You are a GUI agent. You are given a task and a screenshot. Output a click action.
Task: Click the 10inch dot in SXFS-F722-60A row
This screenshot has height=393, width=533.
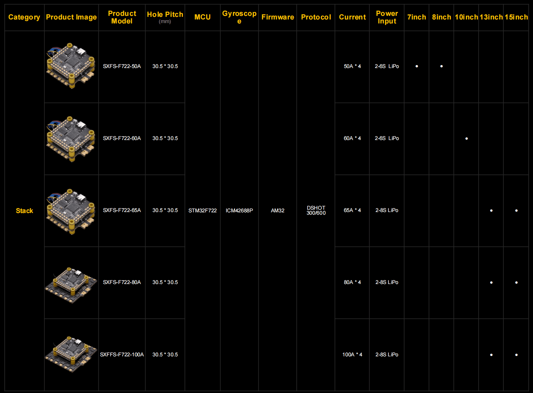click(x=466, y=139)
